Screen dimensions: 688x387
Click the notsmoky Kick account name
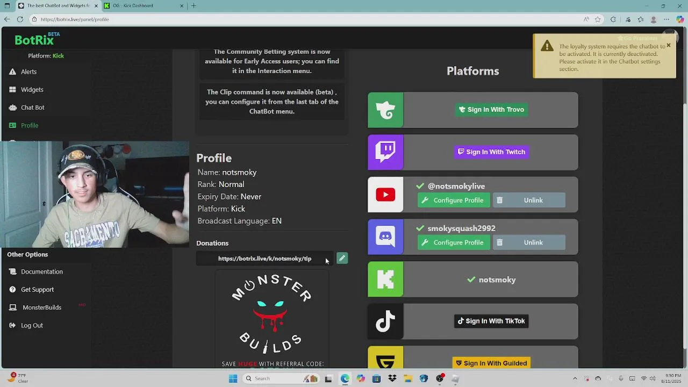pyautogui.click(x=497, y=279)
